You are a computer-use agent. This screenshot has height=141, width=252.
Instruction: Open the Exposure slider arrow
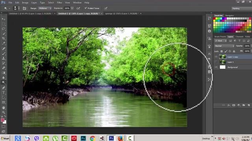coord(72,8)
